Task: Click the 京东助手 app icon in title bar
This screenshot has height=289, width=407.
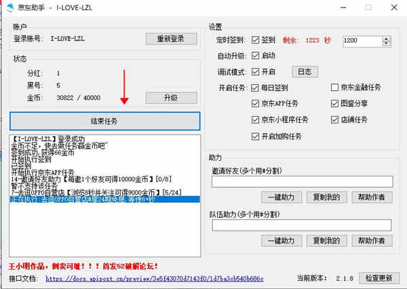Action: pyautogui.click(x=10, y=7)
